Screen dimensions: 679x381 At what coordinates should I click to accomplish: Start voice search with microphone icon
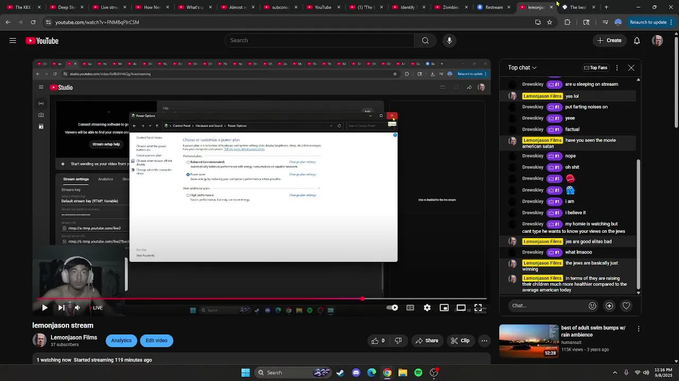click(449, 41)
